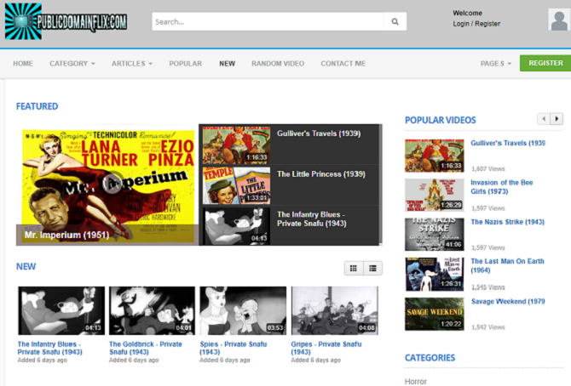The image size is (571, 386).
Task: Select Gulliver's Travels thumbnail in featured list
Action: tap(236, 145)
